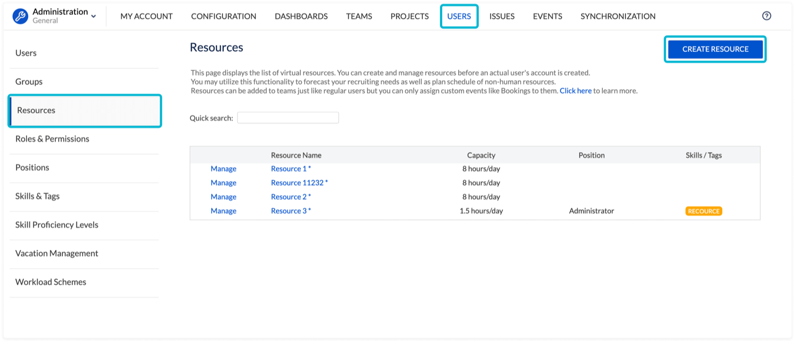Open the Resource 11232 link
Screen dimensions: 795x342
[299, 183]
